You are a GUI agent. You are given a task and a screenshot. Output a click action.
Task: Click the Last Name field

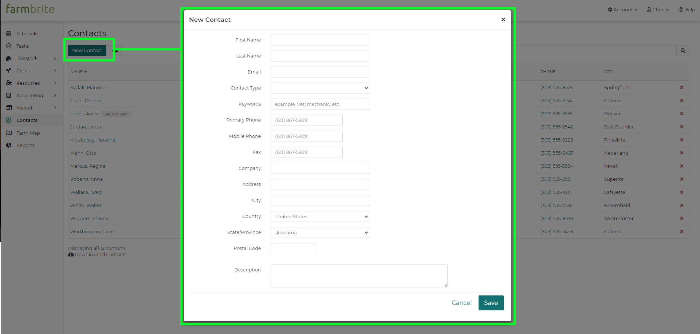[x=320, y=56]
